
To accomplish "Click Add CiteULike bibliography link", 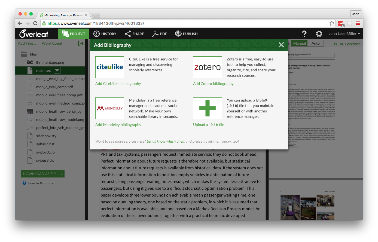I will pyautogui.click(x=118, y=84).
